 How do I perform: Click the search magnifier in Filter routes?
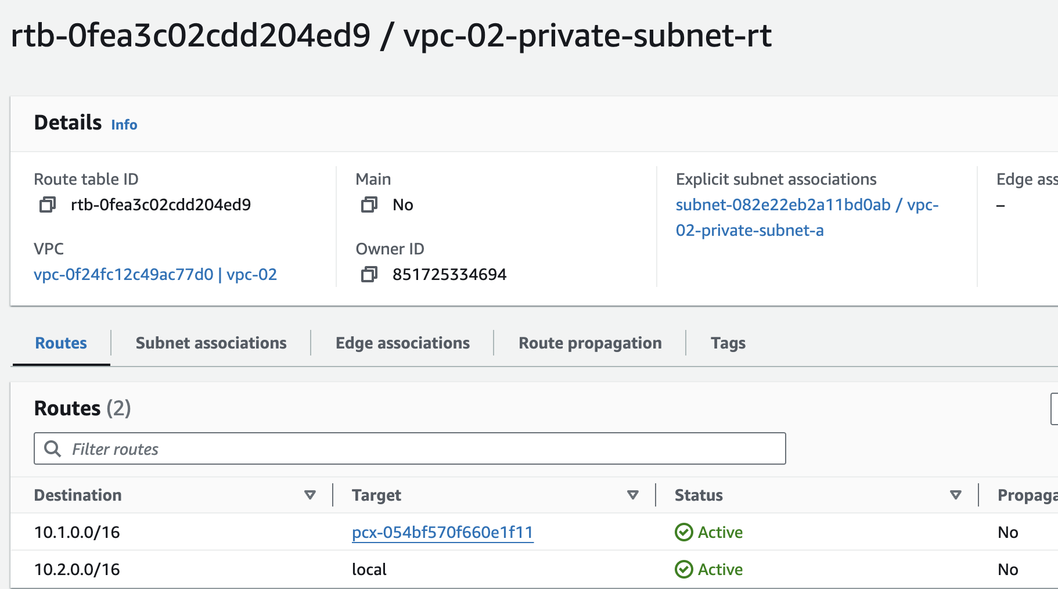[53, 448]
